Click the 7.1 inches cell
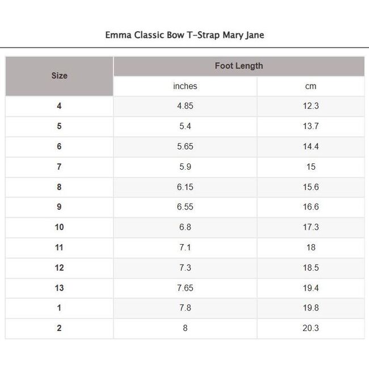The image size is (369, 369). click(185, 248)
